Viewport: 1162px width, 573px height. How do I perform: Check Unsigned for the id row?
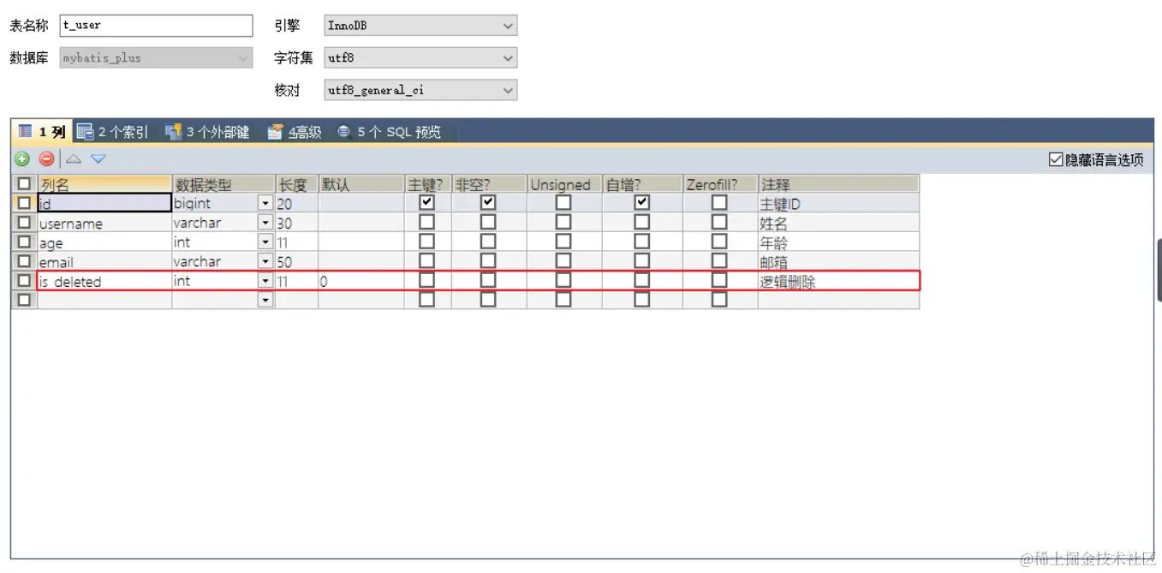tap(563, 203)
